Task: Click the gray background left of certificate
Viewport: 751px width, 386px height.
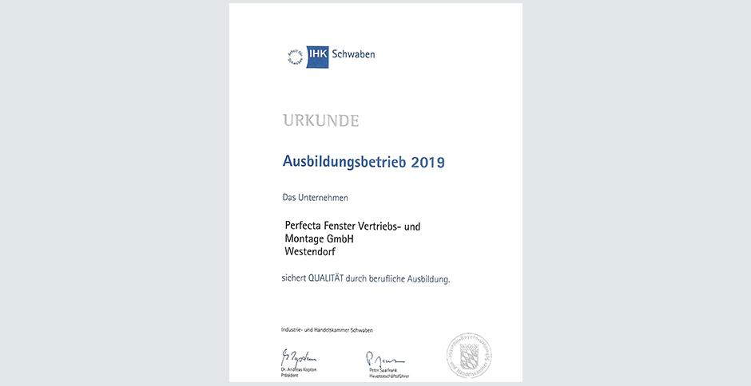Action: tap(112, 193)
